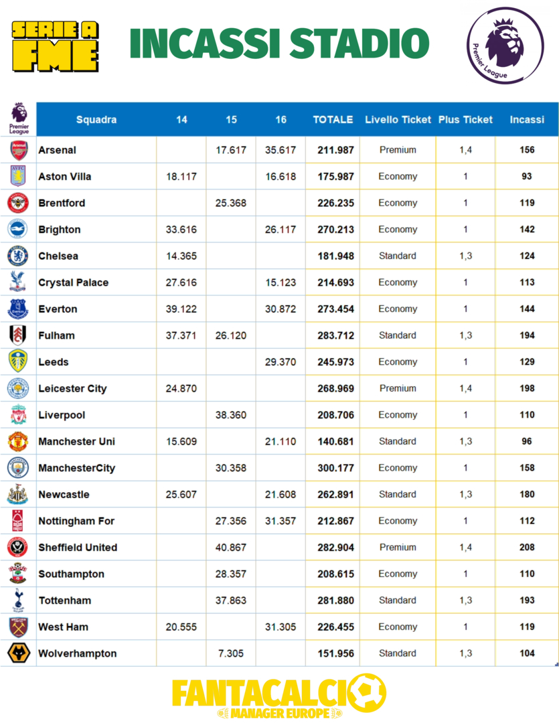Click the Sheffield United team name

(78, 548)
